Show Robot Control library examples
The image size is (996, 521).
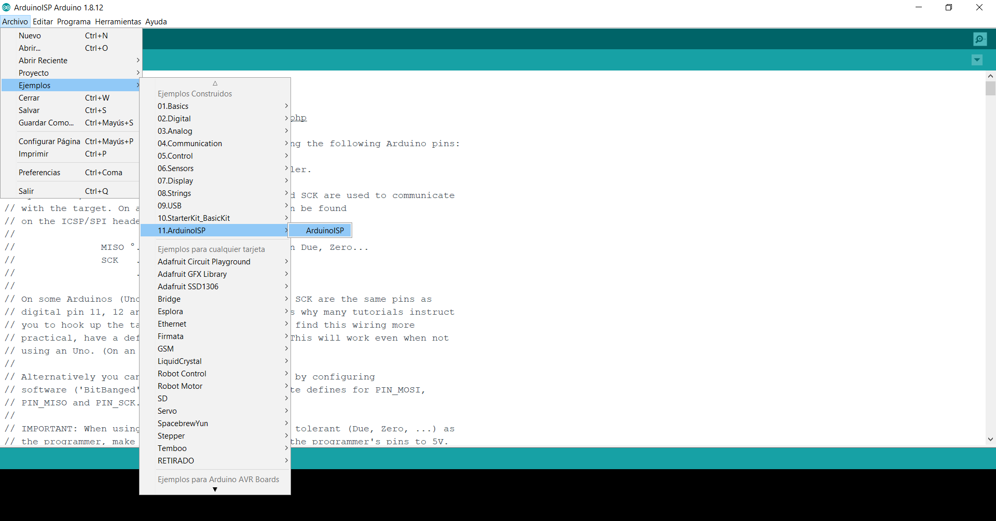click(x=215, y=374)
